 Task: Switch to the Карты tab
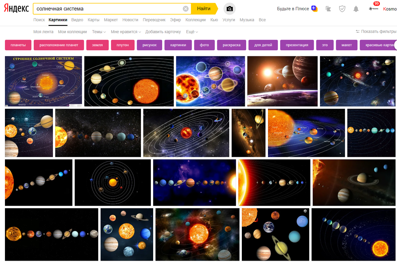[94, 20]
